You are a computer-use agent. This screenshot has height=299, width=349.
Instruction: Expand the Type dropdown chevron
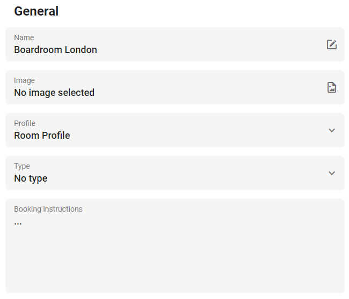[332, 173]
